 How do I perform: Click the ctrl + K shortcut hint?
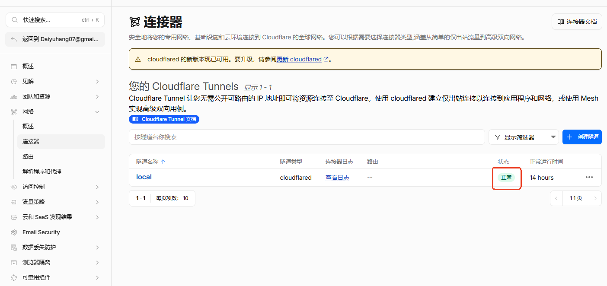[x=90, y=20]
